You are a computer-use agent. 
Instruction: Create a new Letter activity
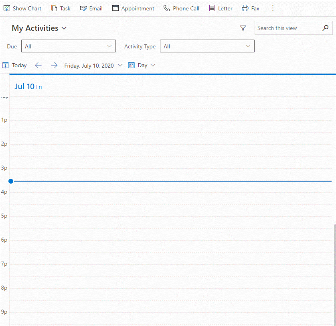tap(221, 8)
